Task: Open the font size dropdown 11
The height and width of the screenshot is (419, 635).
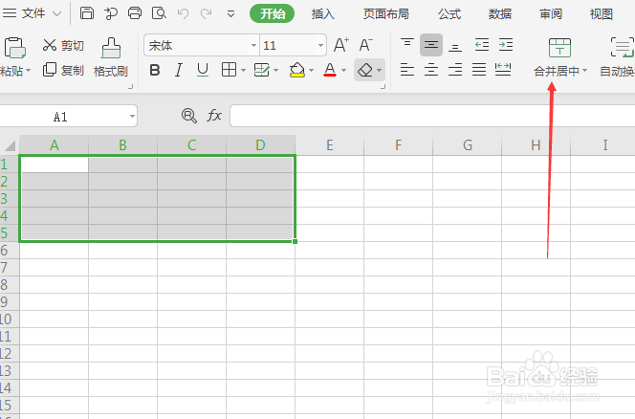Action: [320, 45]
